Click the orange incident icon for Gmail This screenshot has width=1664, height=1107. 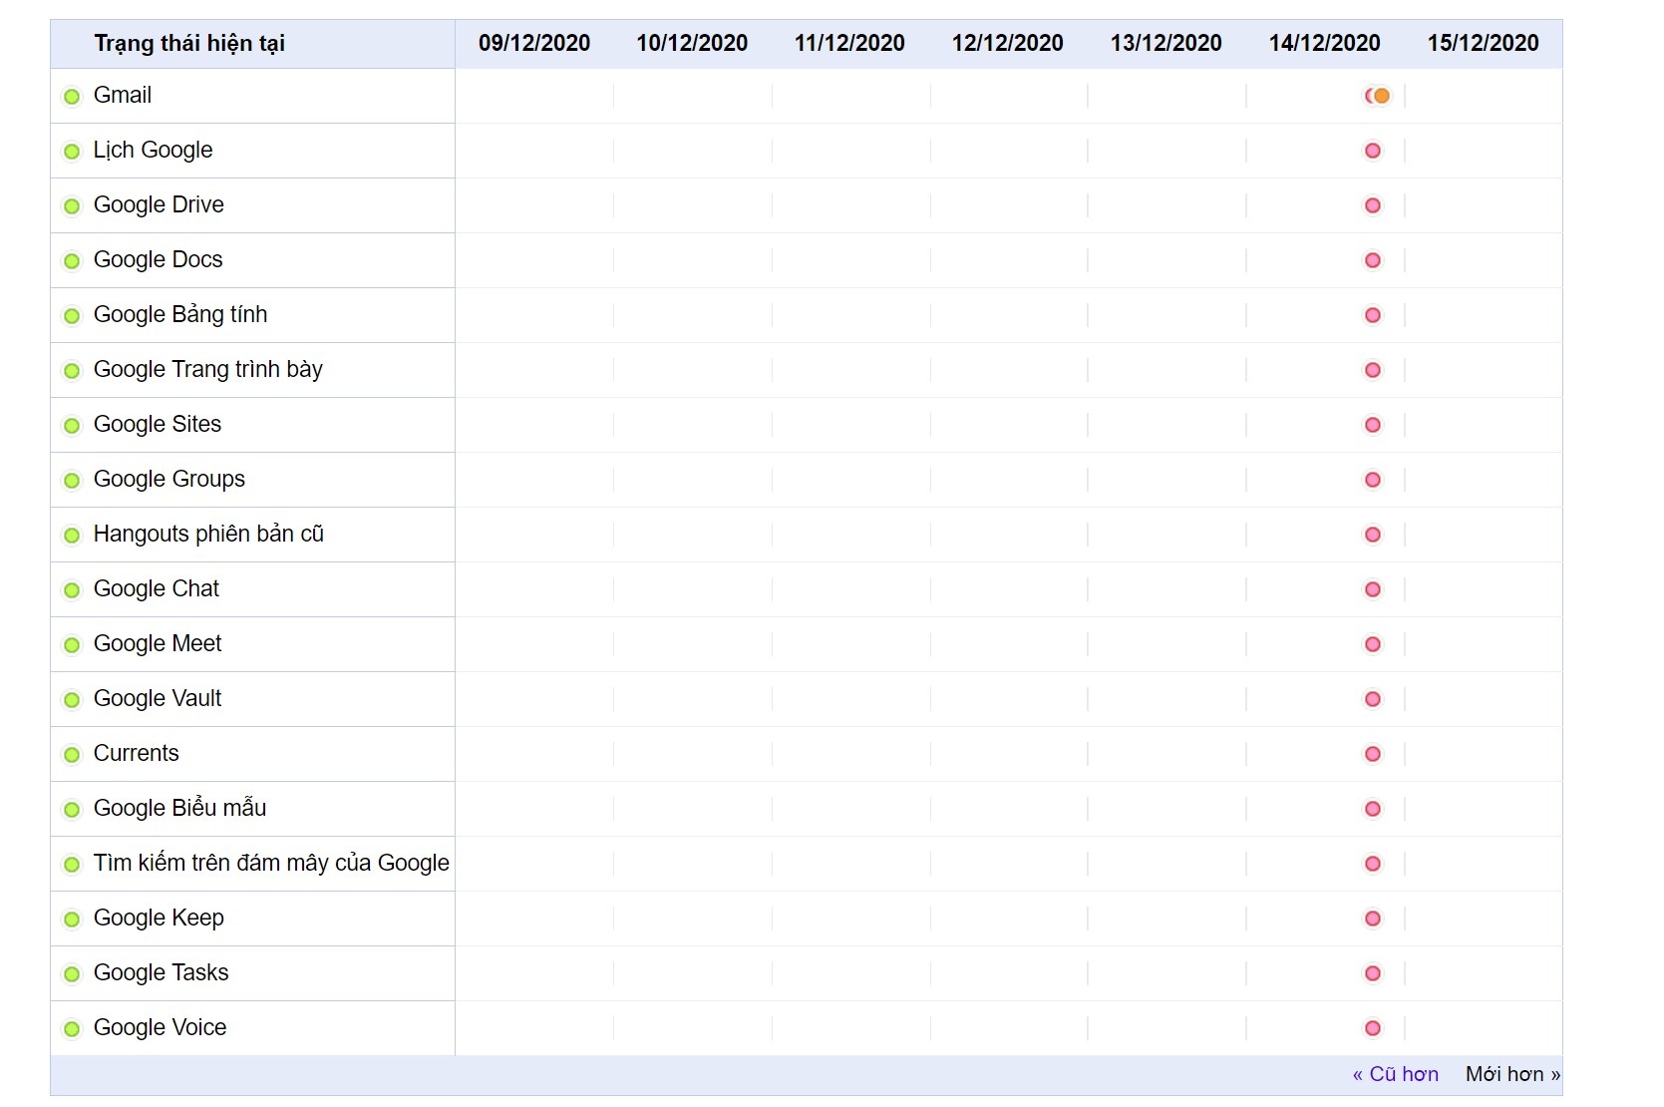coord(1381,96)
